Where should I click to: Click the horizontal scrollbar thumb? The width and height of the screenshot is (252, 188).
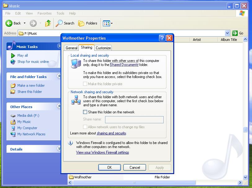[x=134, y=182]
